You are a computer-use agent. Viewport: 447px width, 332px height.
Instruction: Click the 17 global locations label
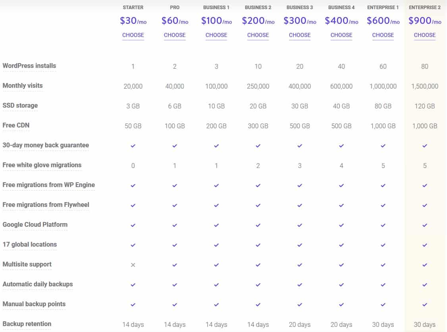tap(30, 245)
